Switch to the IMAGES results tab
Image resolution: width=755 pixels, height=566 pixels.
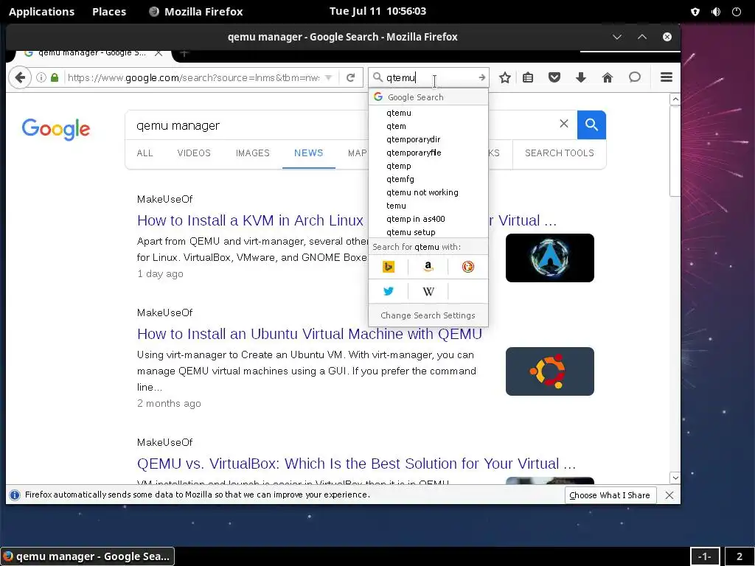252,153
